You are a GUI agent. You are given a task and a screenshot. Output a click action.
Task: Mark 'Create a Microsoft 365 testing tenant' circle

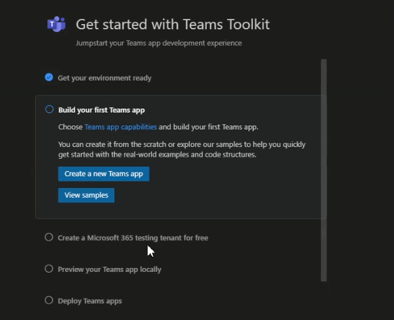coord(49,237)
